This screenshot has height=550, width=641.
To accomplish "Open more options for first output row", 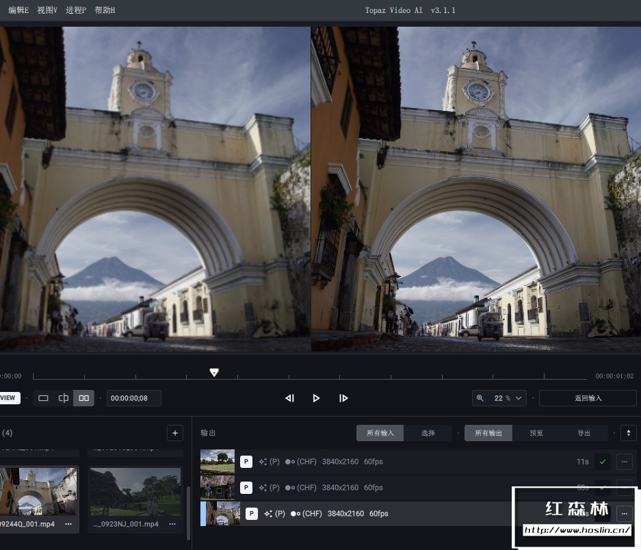I will 624,462.
